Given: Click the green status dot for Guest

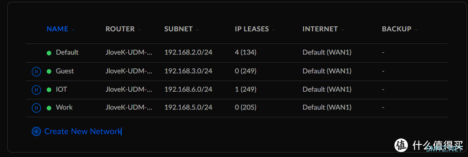Looking at the screenshot, I should click(49, 71).
